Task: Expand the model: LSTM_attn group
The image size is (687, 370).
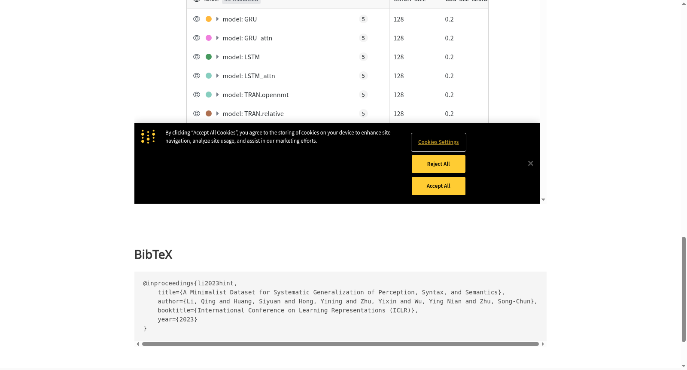Action: point(218,76)
